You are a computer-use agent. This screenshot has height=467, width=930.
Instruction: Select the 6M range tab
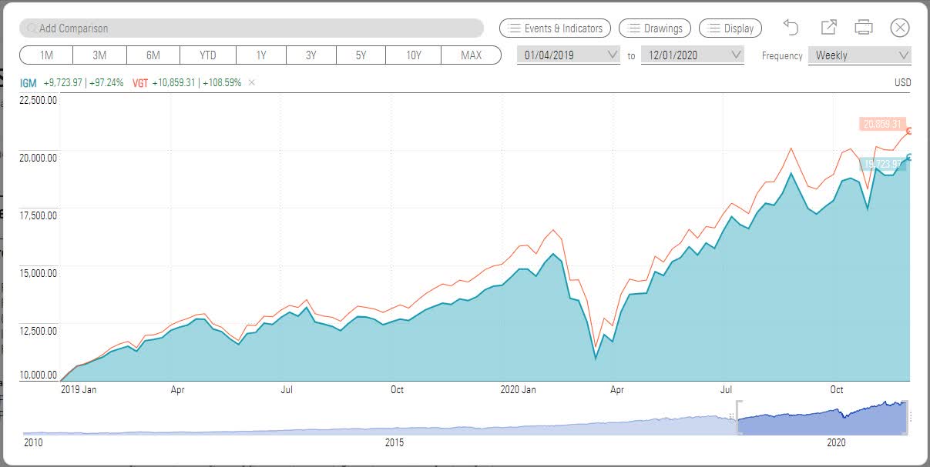pos(153,55)
